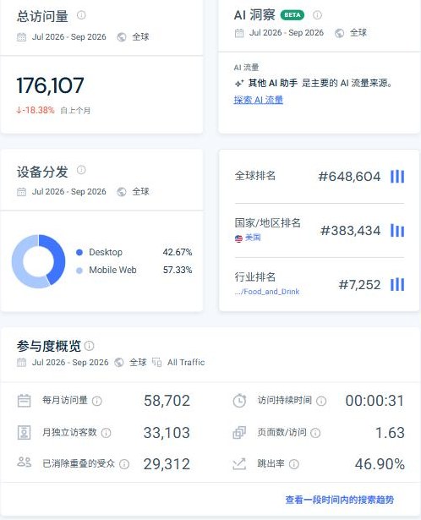Click sparkle icon before 其他 AI 助手
The image size is (421, 520).
239,83
